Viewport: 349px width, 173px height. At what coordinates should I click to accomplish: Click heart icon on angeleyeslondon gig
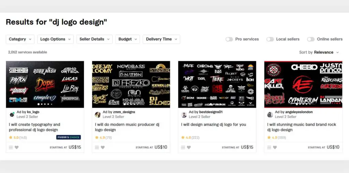pyautogui.click(x=275, y=147)
